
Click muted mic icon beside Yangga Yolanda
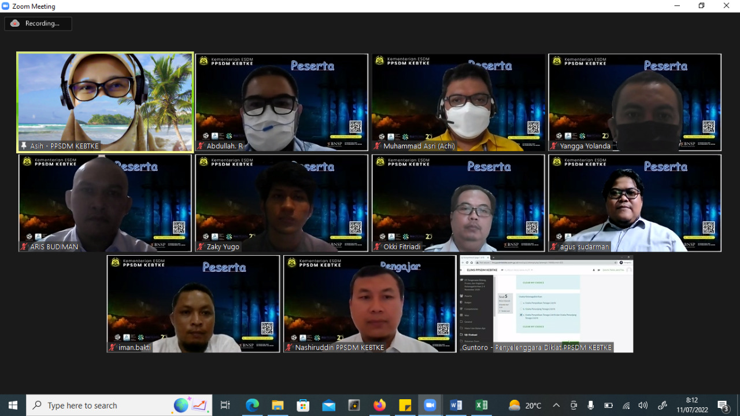click(554, 146)
